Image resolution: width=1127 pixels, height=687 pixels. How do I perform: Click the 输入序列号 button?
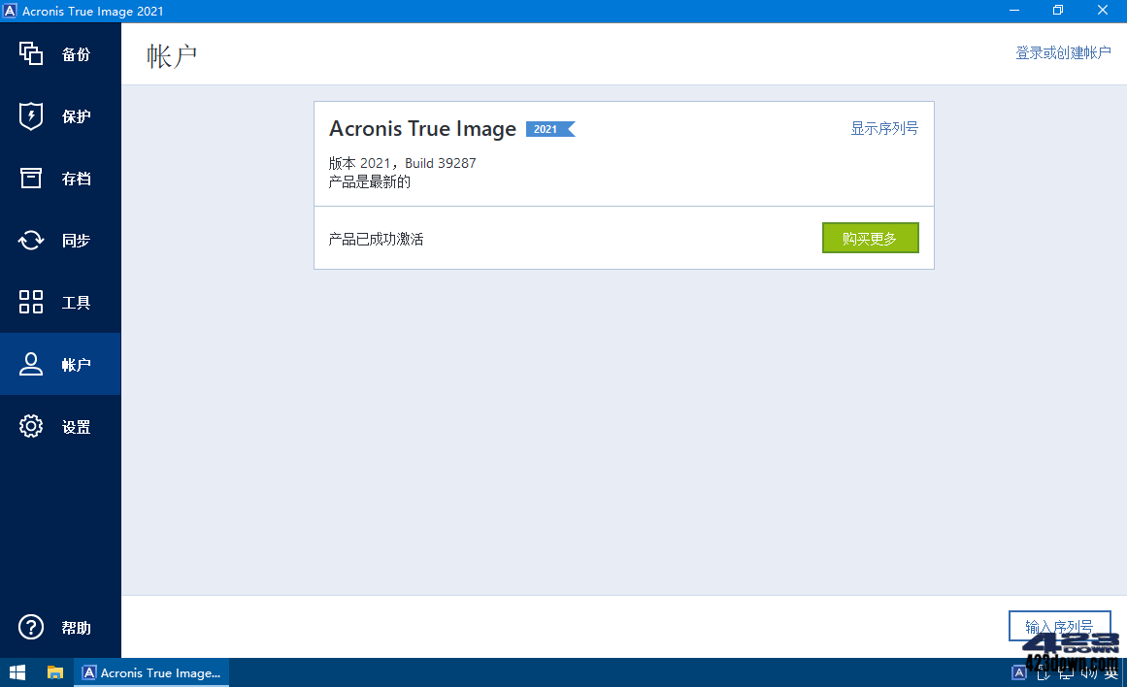point(1060,626)
